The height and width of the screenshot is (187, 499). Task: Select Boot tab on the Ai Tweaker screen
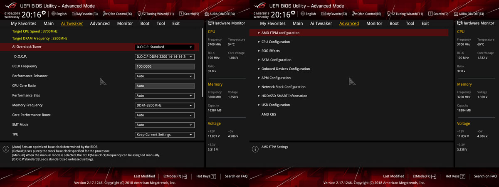[x=145, y=24]
